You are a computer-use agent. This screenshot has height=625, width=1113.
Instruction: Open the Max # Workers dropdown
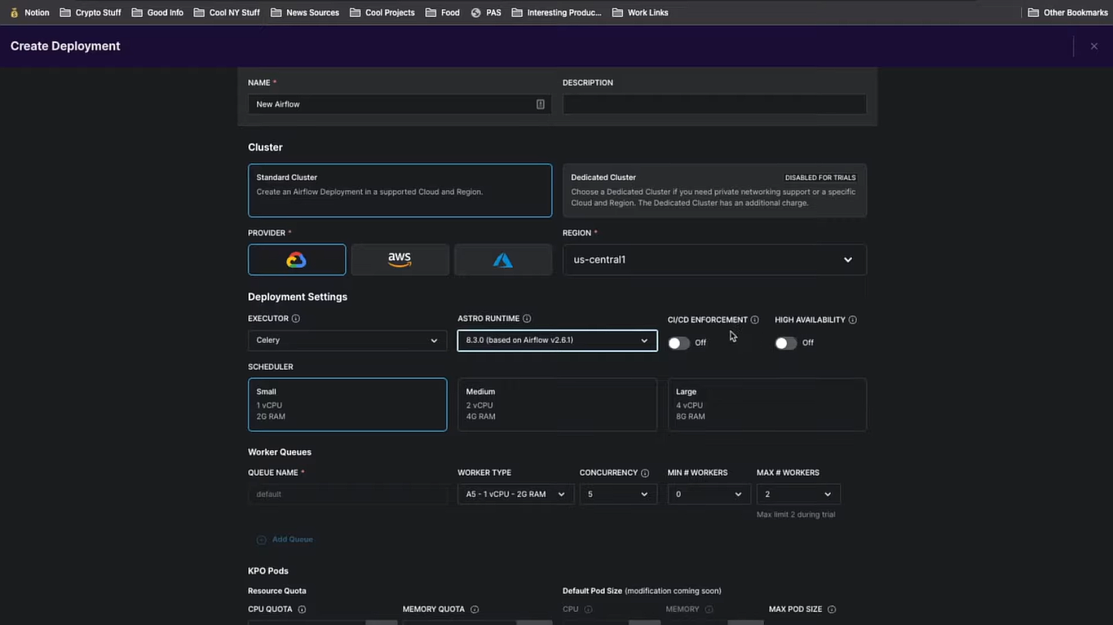pos(797,494)
